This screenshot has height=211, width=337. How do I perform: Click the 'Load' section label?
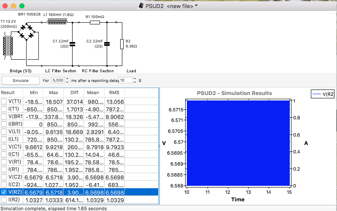click(131, 71)
